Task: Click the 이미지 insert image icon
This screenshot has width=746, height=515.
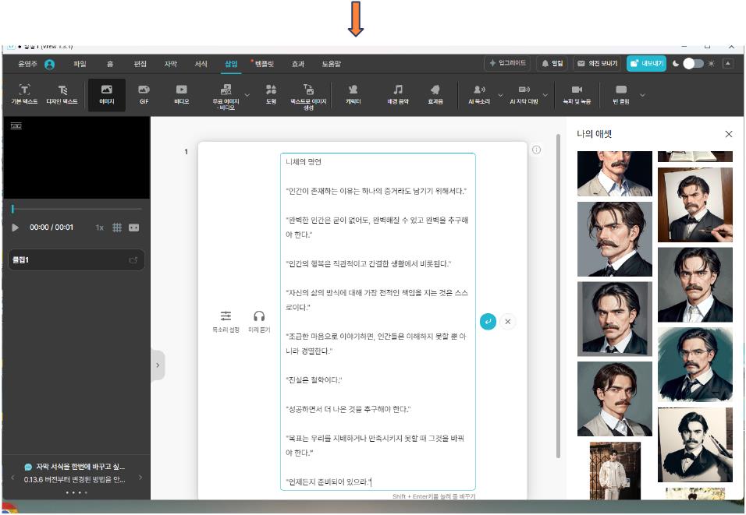Action: coord(107,94)
